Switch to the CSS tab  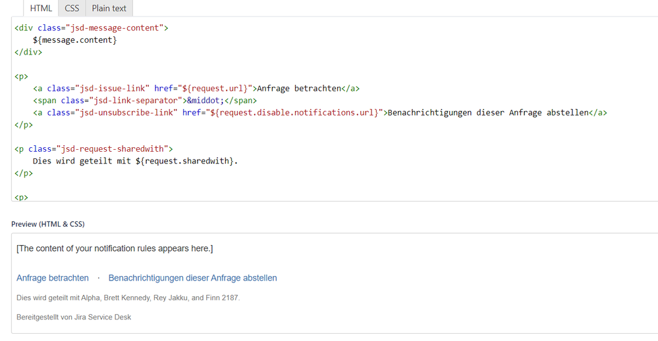click(x=72, y=9)
